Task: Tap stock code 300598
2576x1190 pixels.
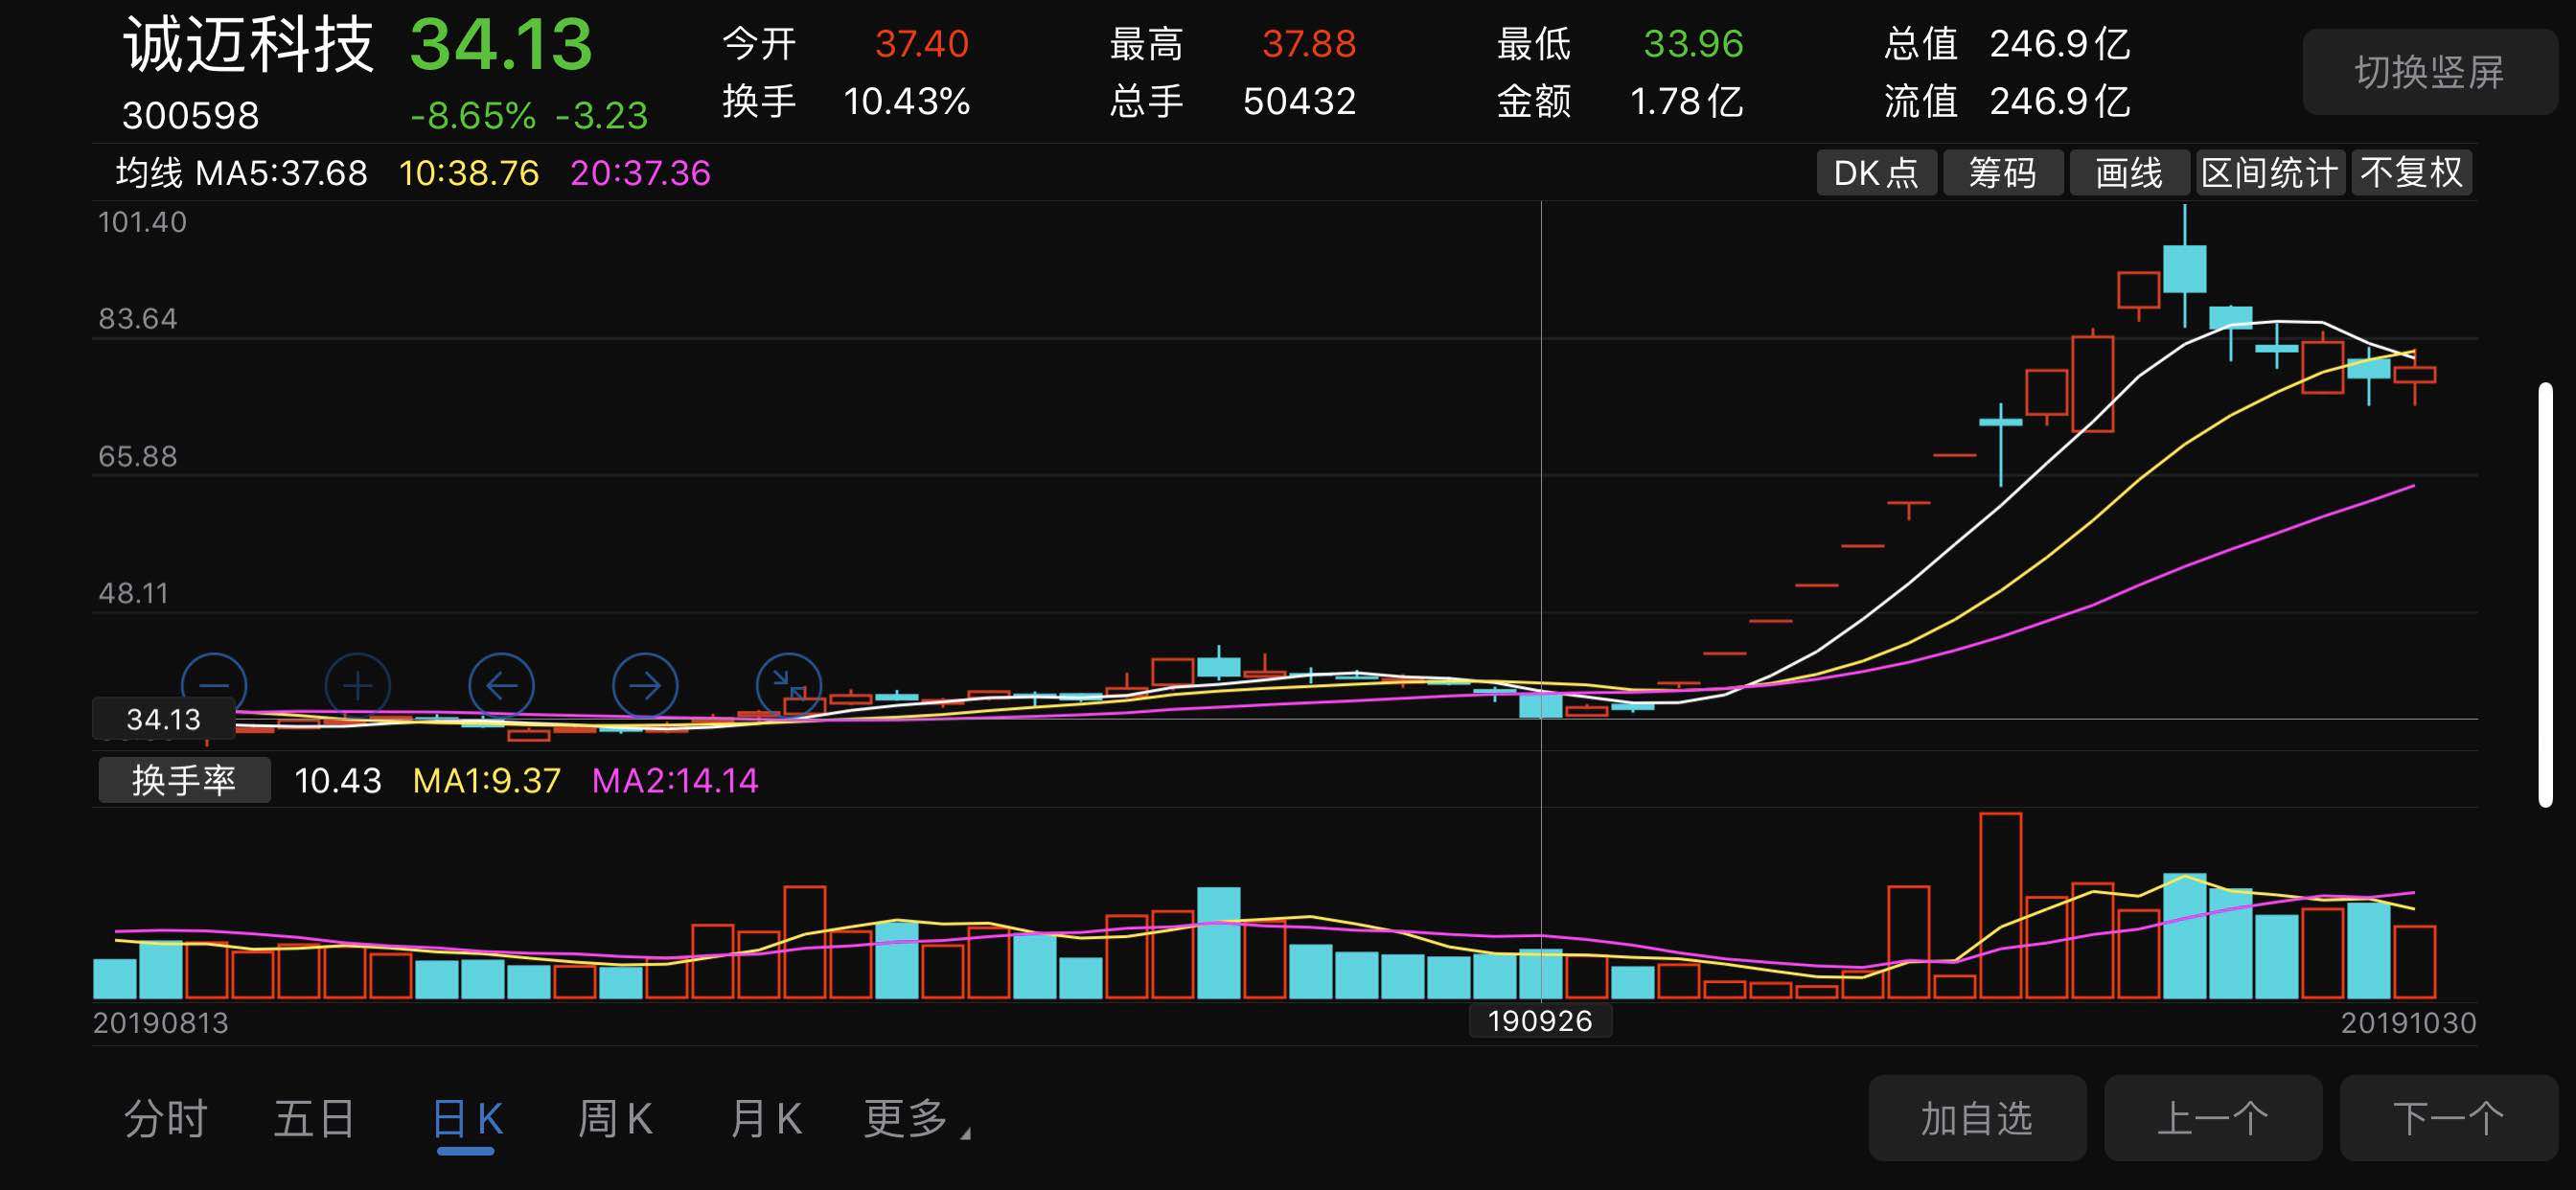Action: [190, 116]
